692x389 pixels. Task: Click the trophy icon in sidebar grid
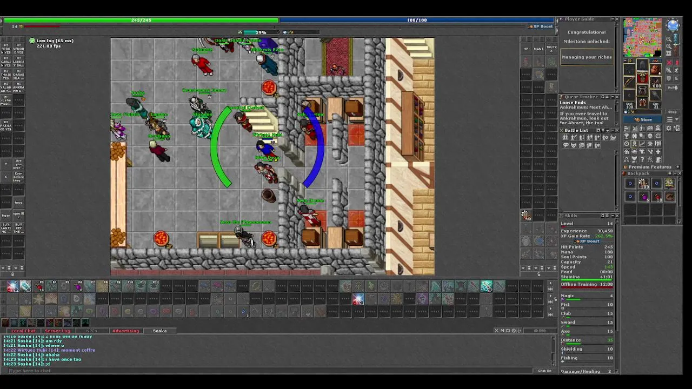(x=627, y=137)
